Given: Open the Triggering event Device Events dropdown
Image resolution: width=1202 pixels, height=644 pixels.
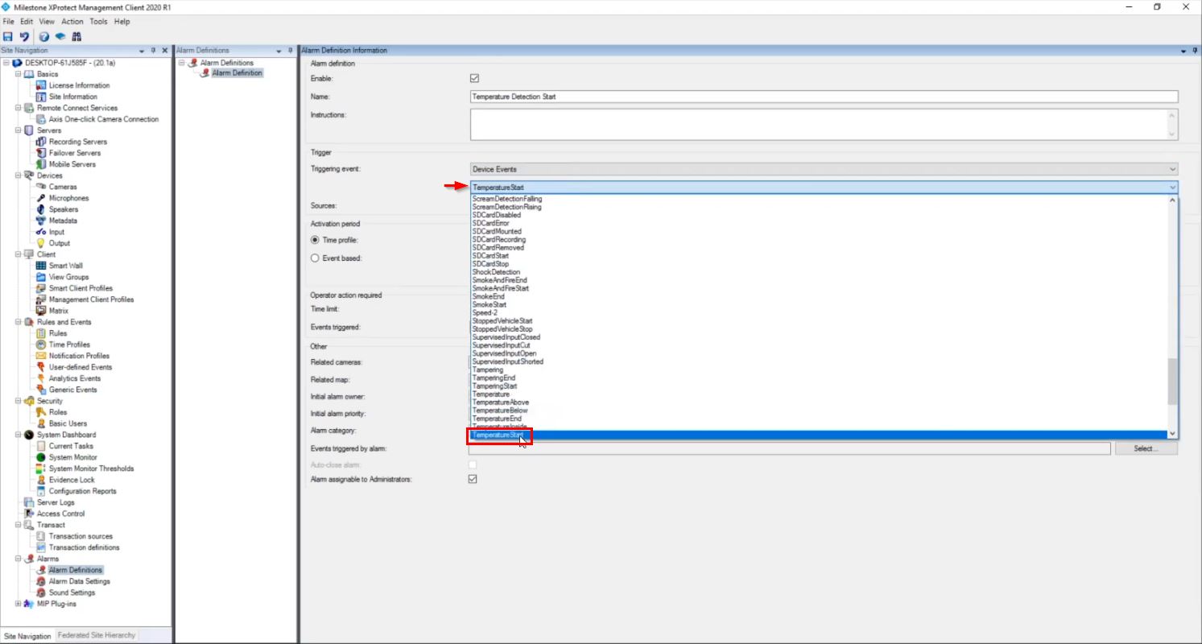Looking at the screenshot, I should pos(824,169).
